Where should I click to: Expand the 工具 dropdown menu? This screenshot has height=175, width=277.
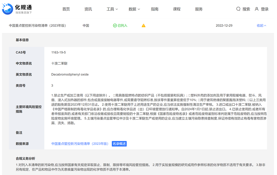tap(112, 9)
